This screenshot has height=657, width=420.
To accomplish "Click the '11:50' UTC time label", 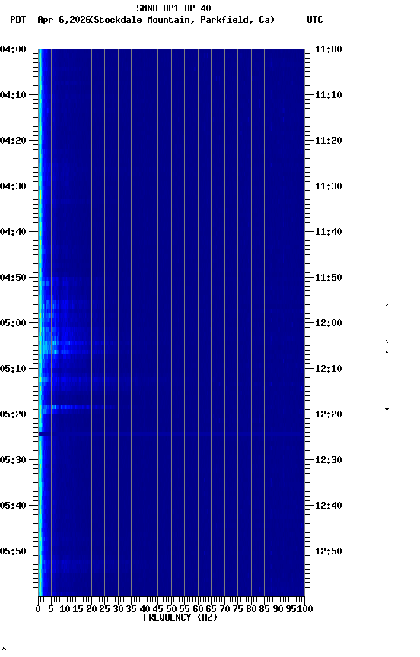I will coord(328,278).
